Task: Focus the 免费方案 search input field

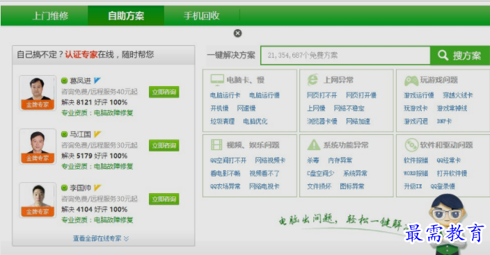Action: coord(345,56)
